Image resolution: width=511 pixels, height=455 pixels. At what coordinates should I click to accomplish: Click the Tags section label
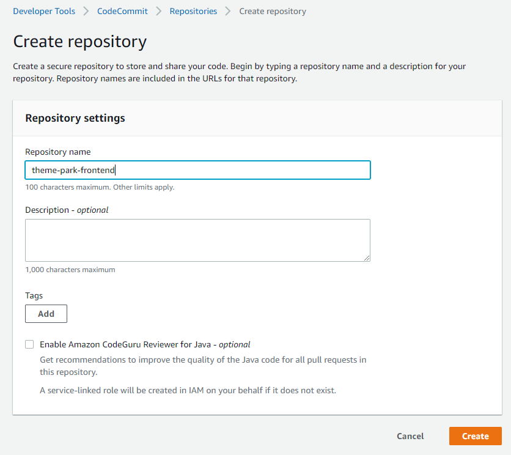pyautogui.click(x=34, y=295)
